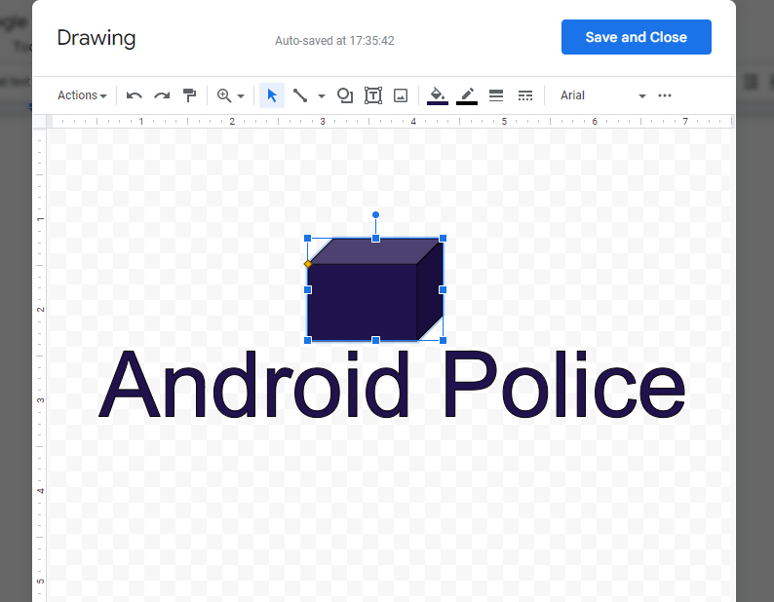Open the Fill color picker
This screenshot has width=774, height=602.
[x=438, y=95]
